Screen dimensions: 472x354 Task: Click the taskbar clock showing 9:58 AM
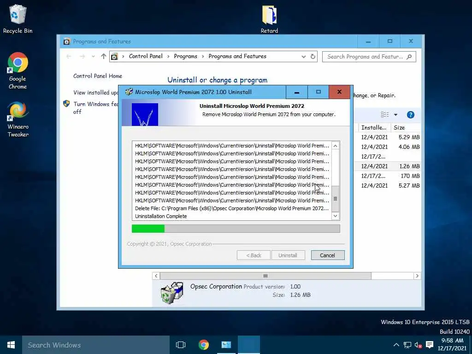(x=452, y=345)
